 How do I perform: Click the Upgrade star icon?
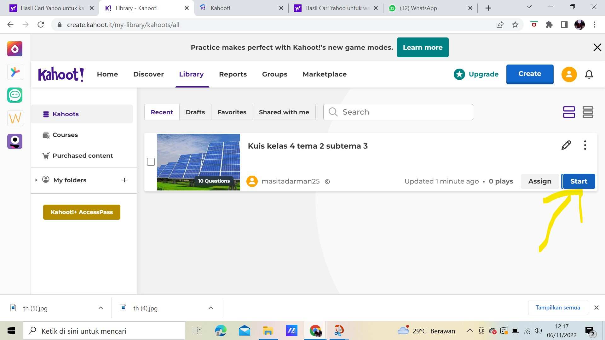tap(459, 74)
